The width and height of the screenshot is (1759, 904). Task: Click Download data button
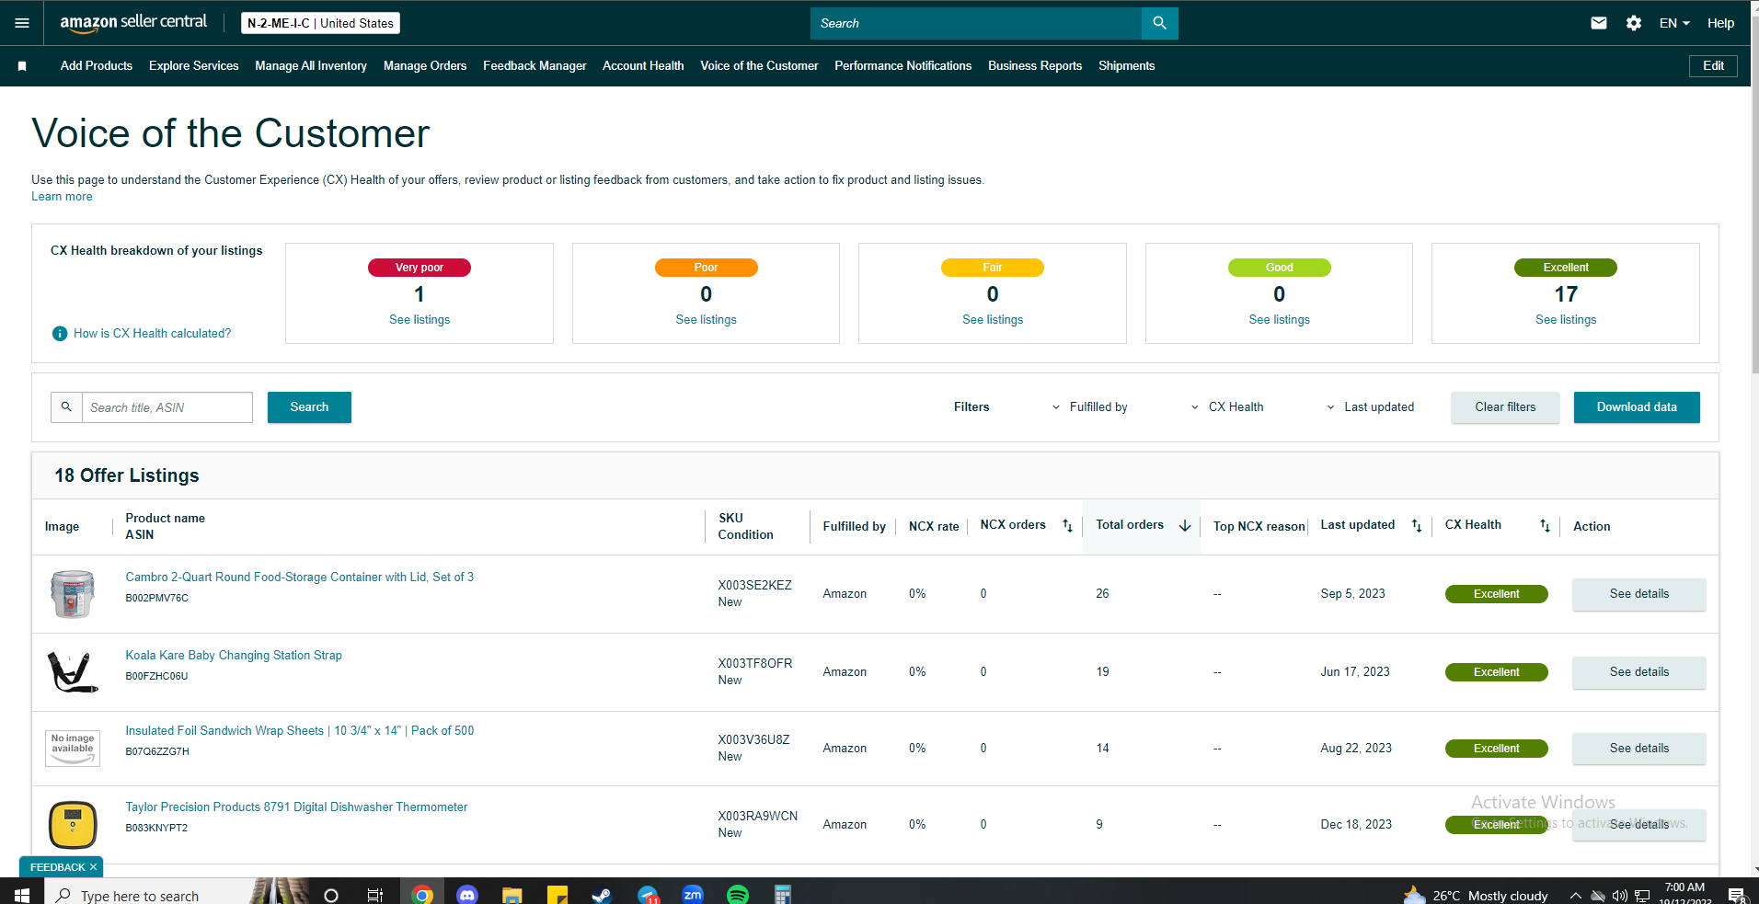pyautogui.click(x=1637, y=406)
